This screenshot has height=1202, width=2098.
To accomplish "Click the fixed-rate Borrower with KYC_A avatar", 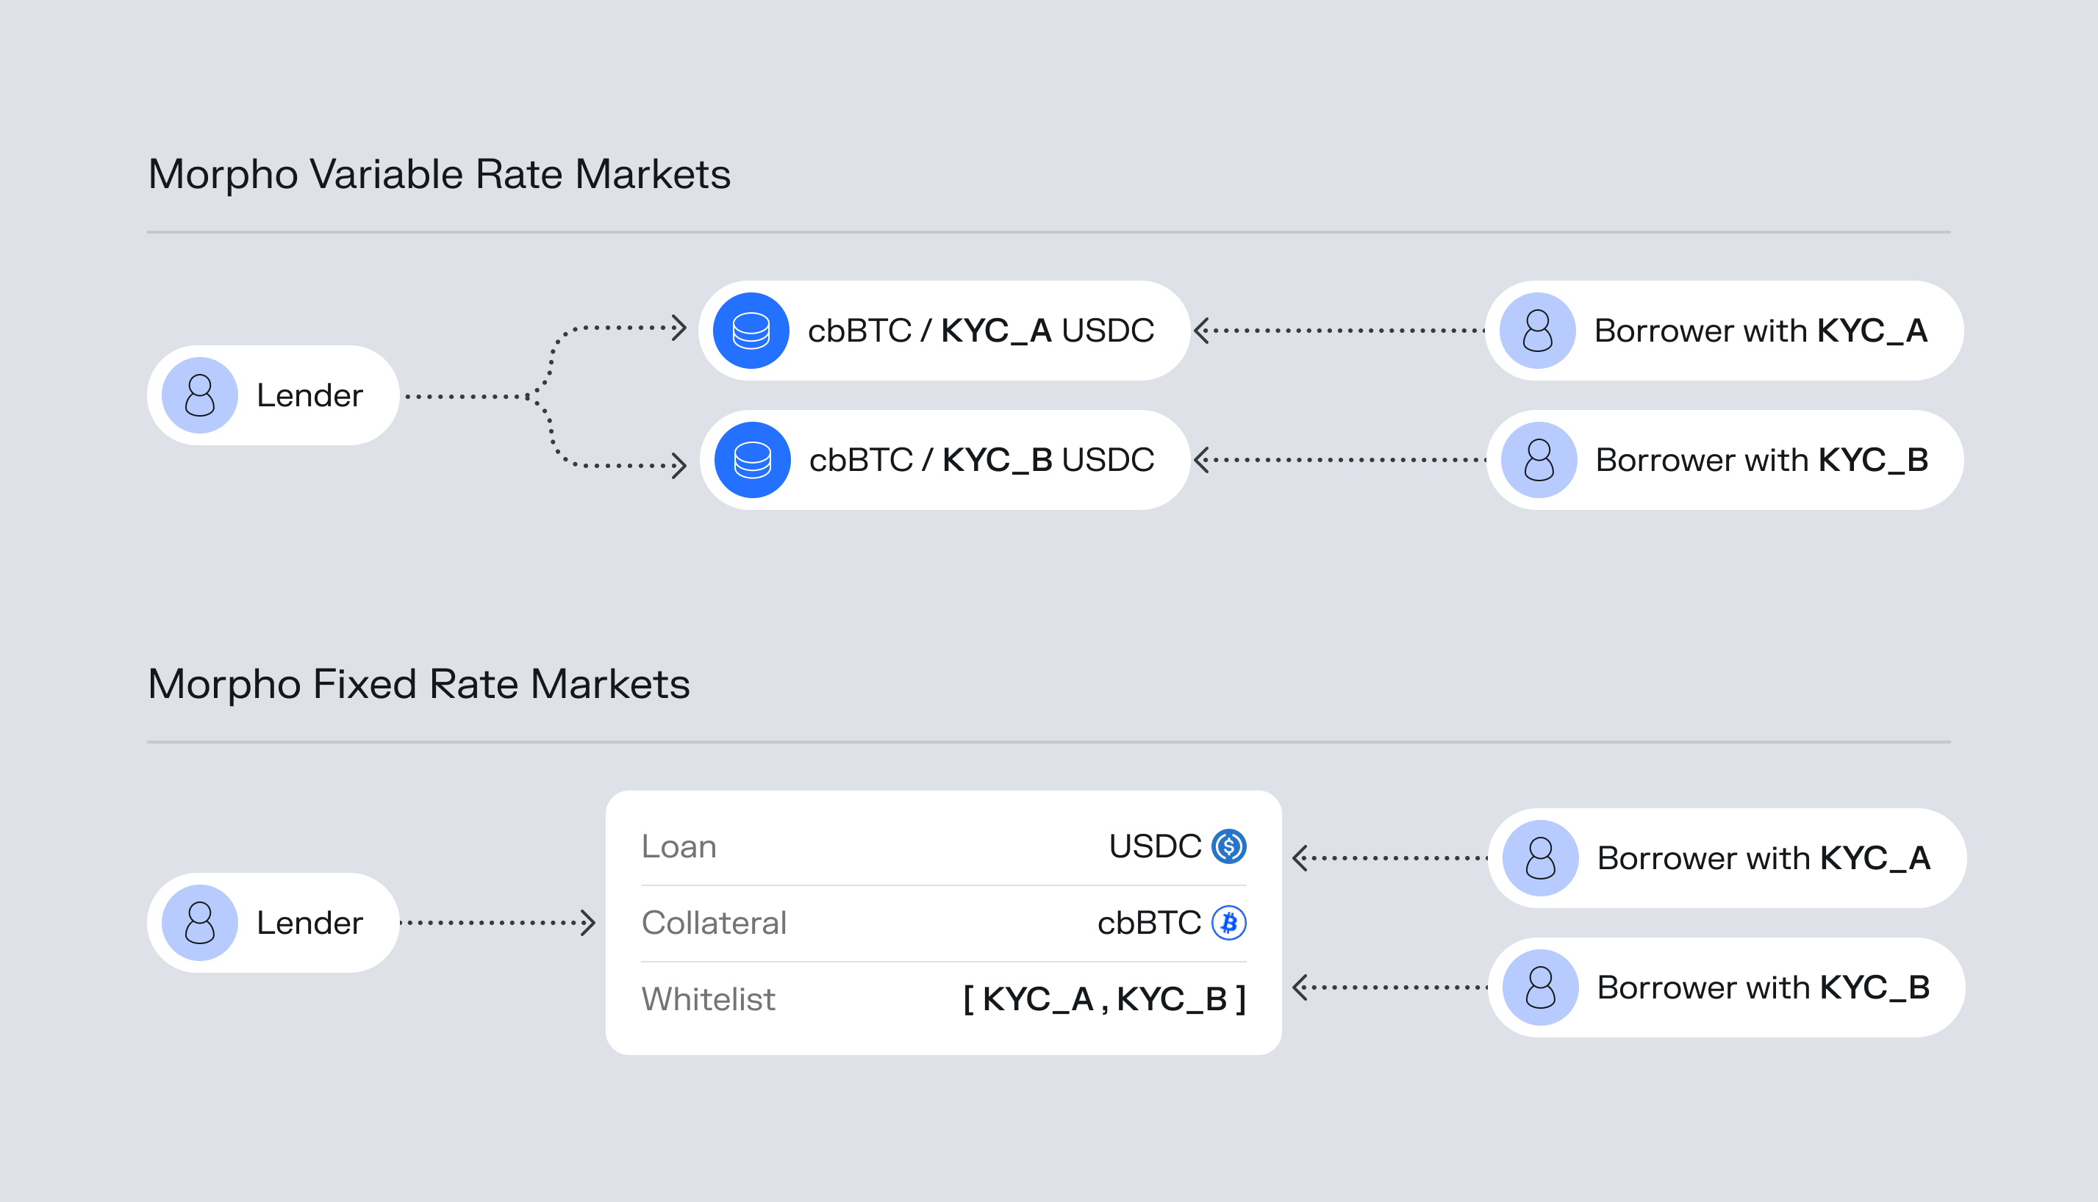I will pos(1542,859).
